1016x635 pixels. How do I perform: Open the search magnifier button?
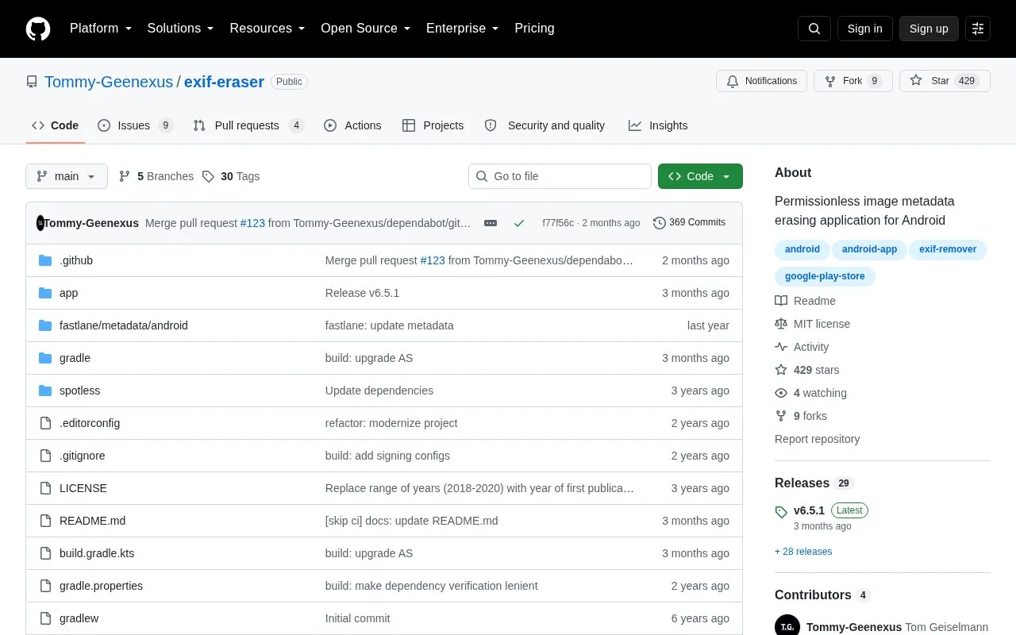click(814, 29)
